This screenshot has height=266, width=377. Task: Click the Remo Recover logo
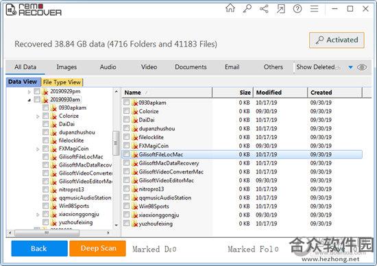pyautogui.click(x=34, y=10)
